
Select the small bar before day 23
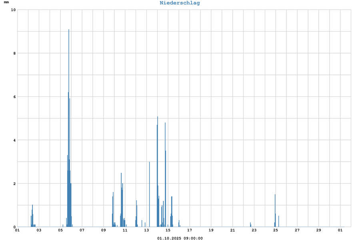pyautogui.click(x=250, y=225)
